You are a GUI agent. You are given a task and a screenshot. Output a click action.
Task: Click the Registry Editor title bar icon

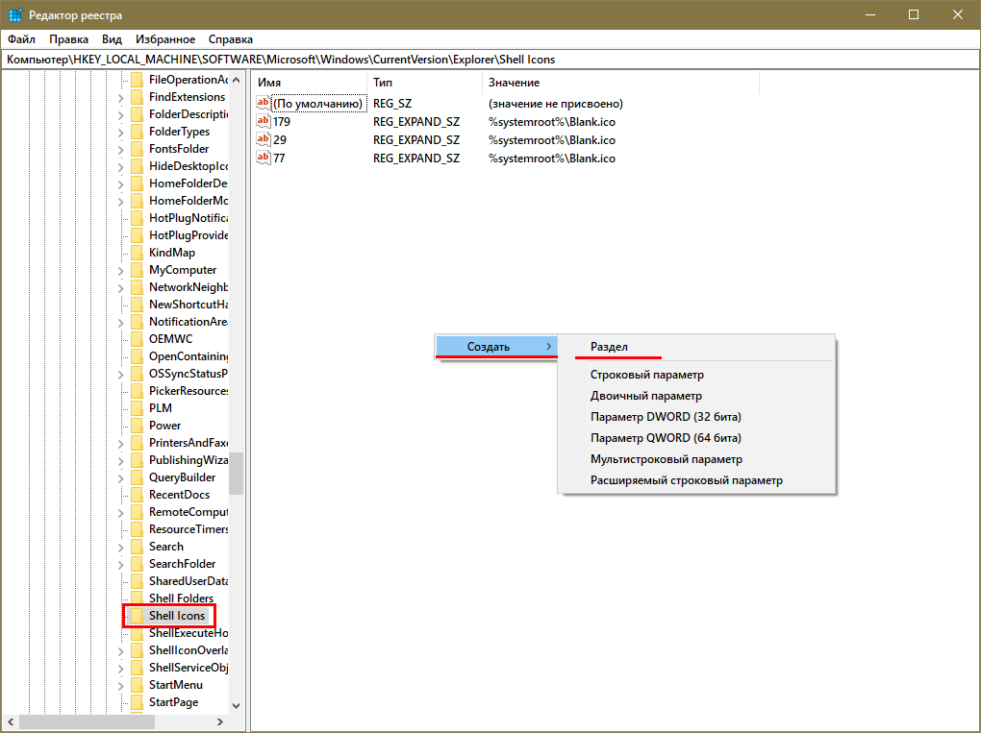(x=15, y=15)
